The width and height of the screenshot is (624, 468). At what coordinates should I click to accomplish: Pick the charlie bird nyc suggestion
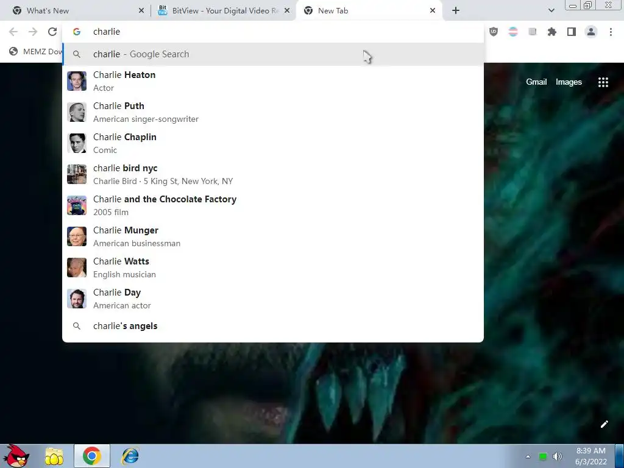[x=273, y=174]
